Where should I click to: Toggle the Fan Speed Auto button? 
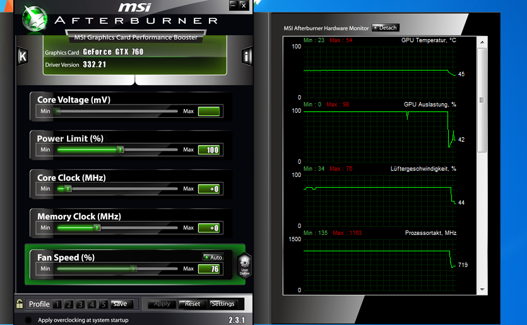(x=213, y=257)
